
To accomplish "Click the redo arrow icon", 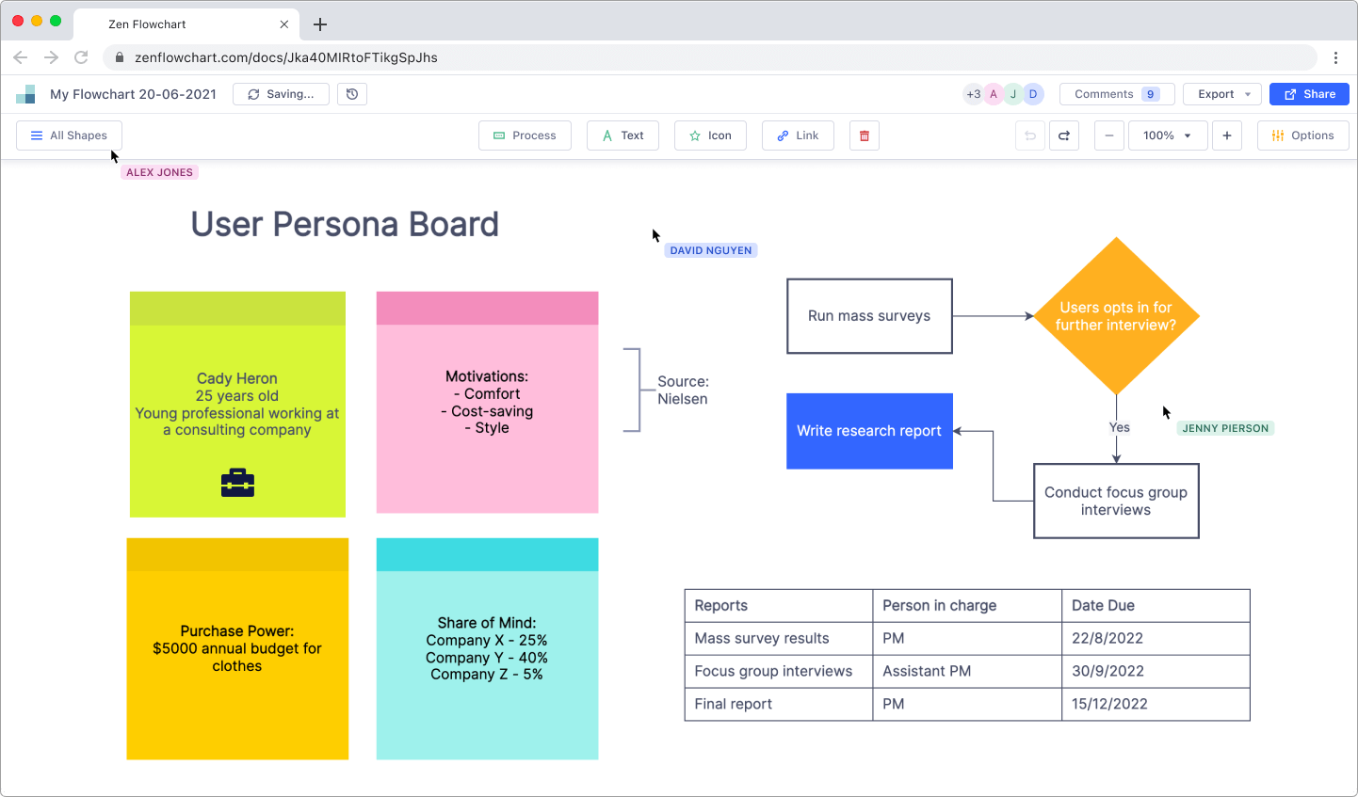I will point(1064,135).
